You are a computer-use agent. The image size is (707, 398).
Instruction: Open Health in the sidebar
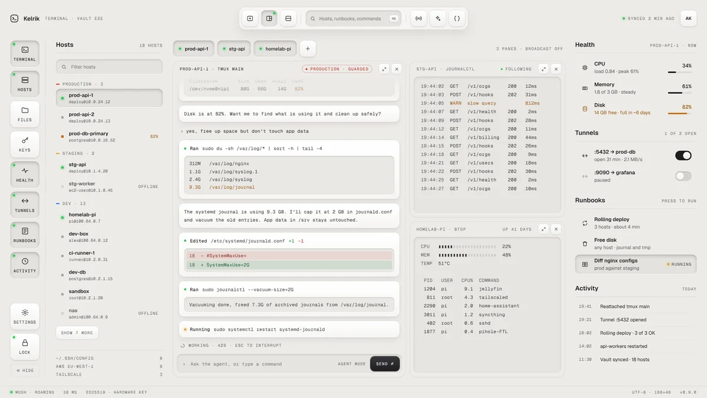[x=25, y=175]
